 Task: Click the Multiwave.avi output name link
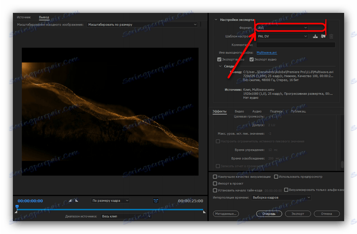[266, 53]
